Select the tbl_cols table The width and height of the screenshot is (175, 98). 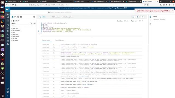(x=15, y=39)
